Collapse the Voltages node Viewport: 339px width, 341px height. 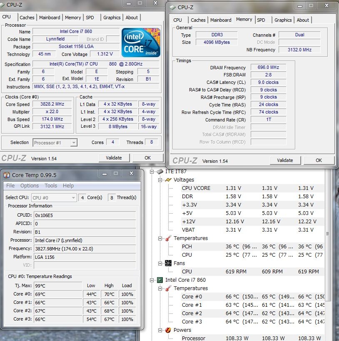pos(160,180)
